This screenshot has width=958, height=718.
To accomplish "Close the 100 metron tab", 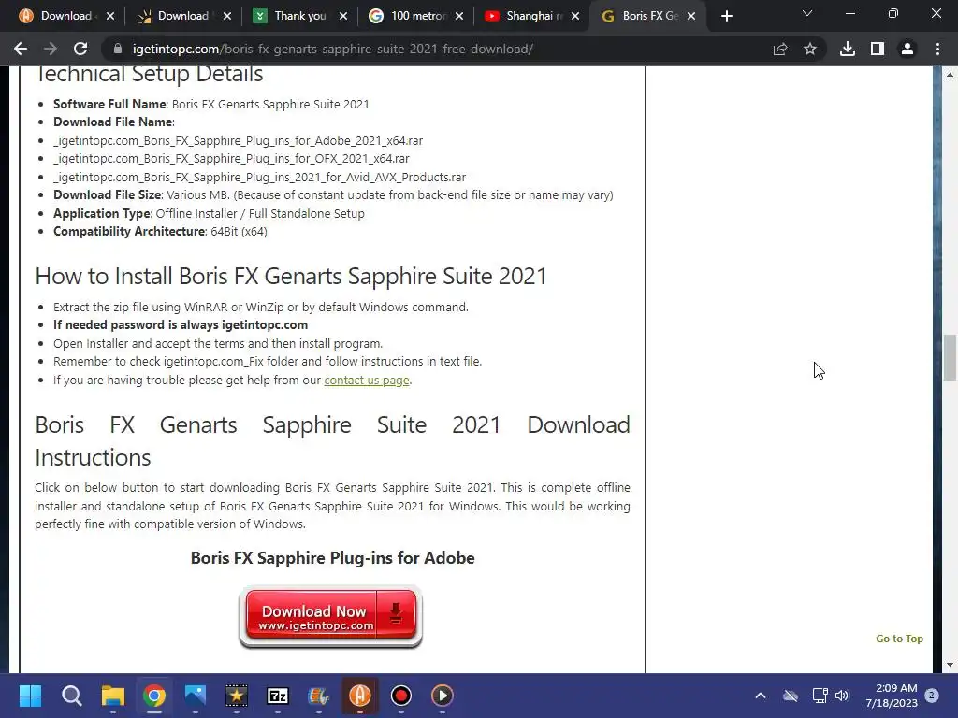I will tap(458, 16).
